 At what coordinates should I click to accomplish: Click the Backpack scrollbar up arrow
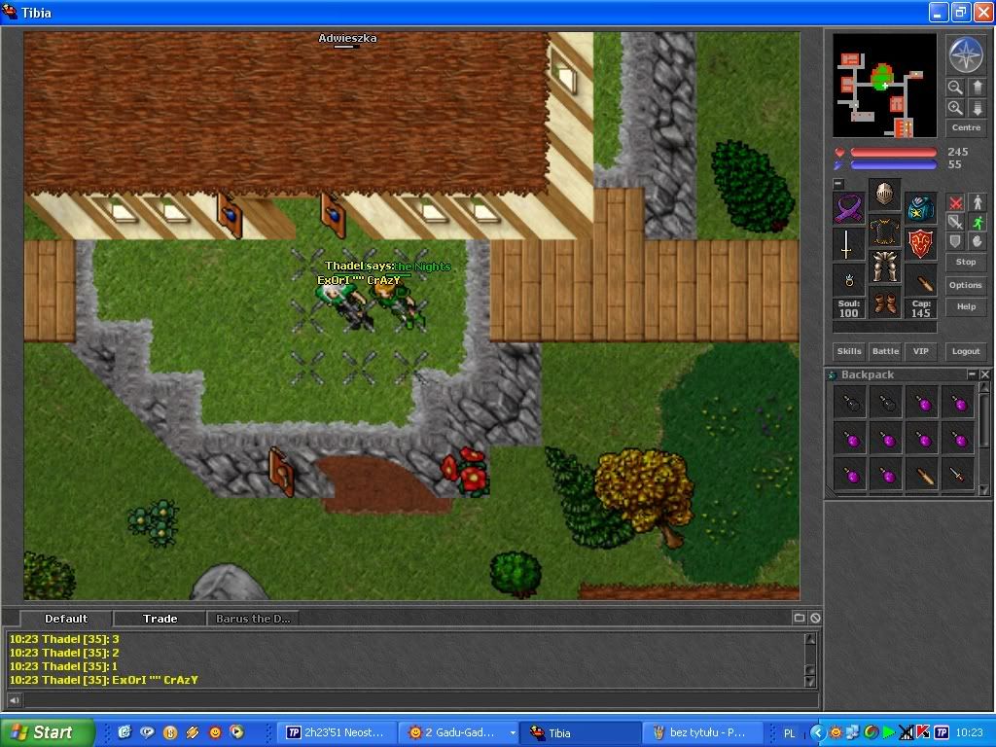[984, 387]
